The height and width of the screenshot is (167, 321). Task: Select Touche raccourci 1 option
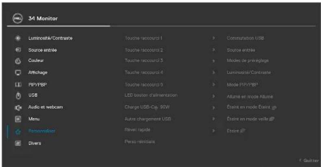[143, 38]
